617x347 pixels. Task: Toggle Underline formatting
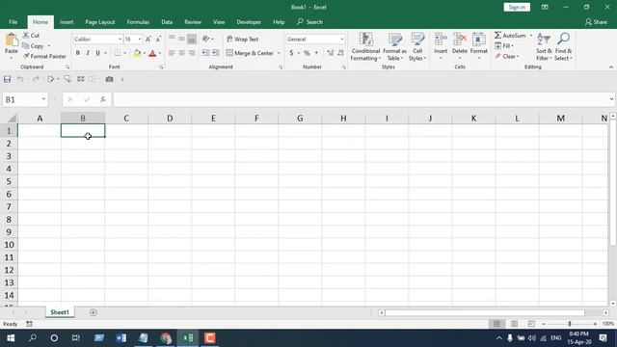click(x=97, y=53)
